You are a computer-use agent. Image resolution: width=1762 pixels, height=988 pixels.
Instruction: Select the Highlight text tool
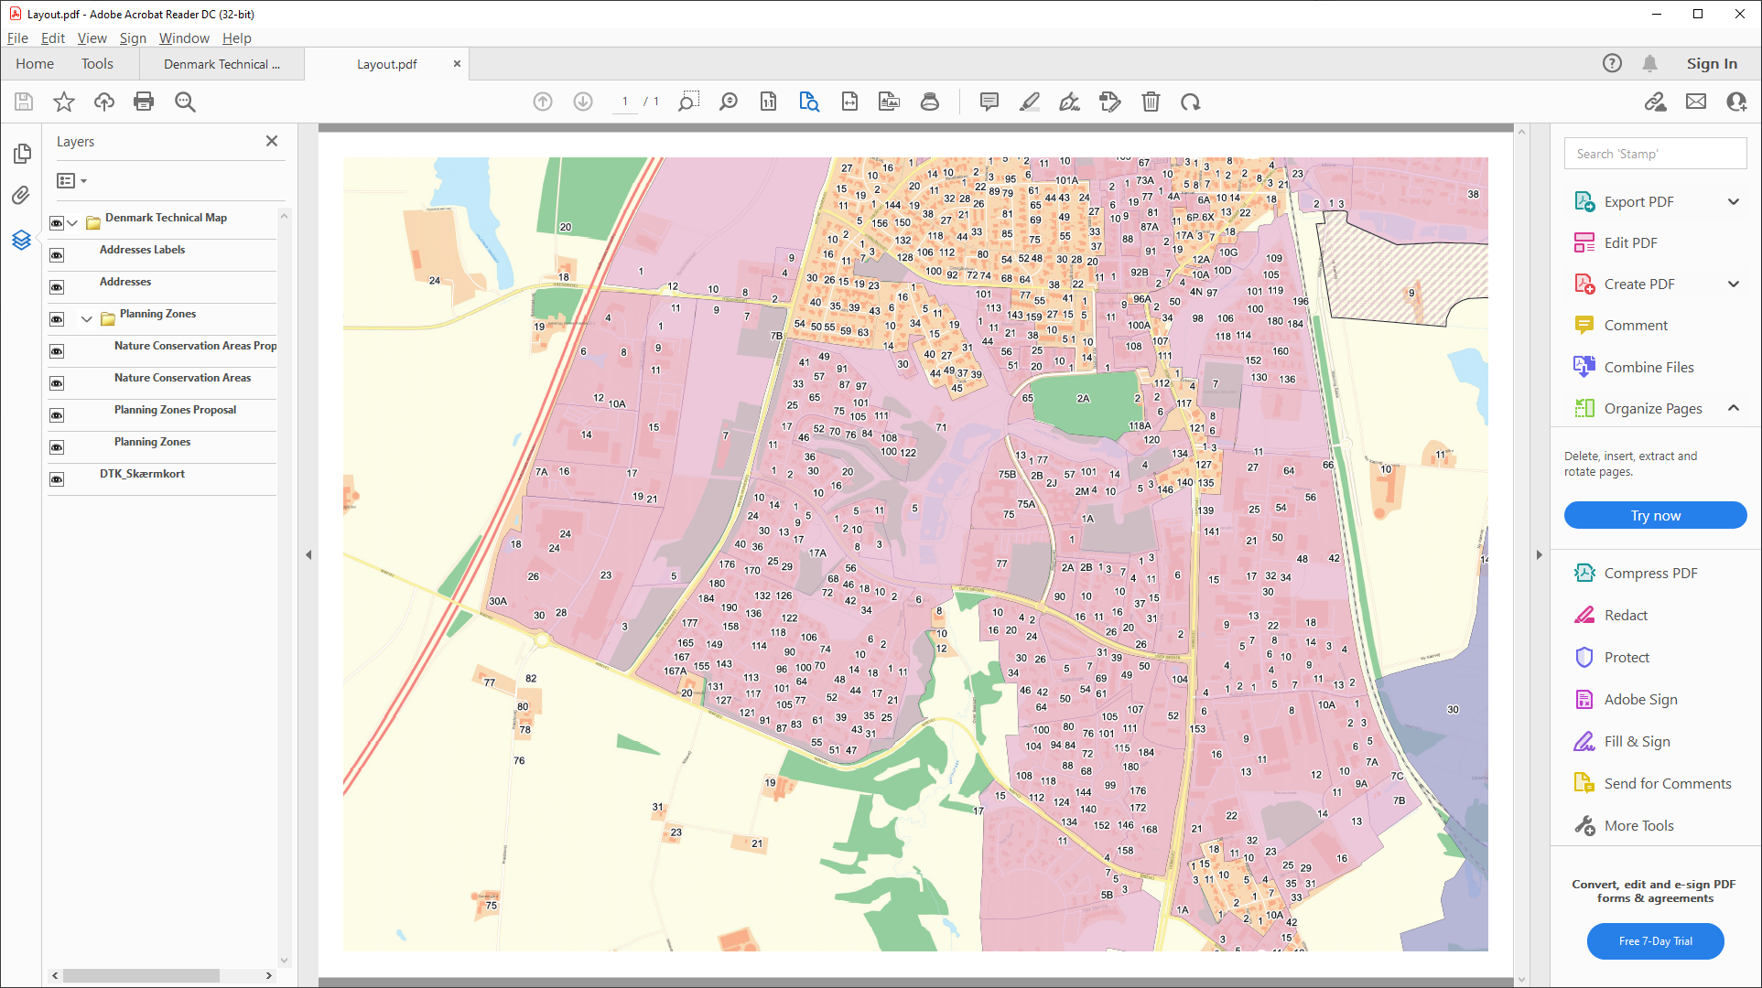pos(1030,102)
